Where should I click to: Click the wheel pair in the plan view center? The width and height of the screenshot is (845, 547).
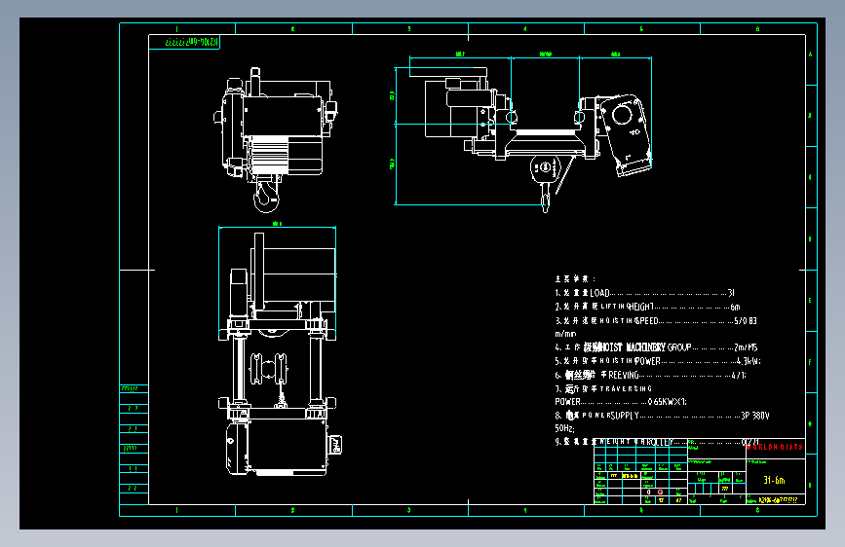pyautogui.click(x=268, y=369)
